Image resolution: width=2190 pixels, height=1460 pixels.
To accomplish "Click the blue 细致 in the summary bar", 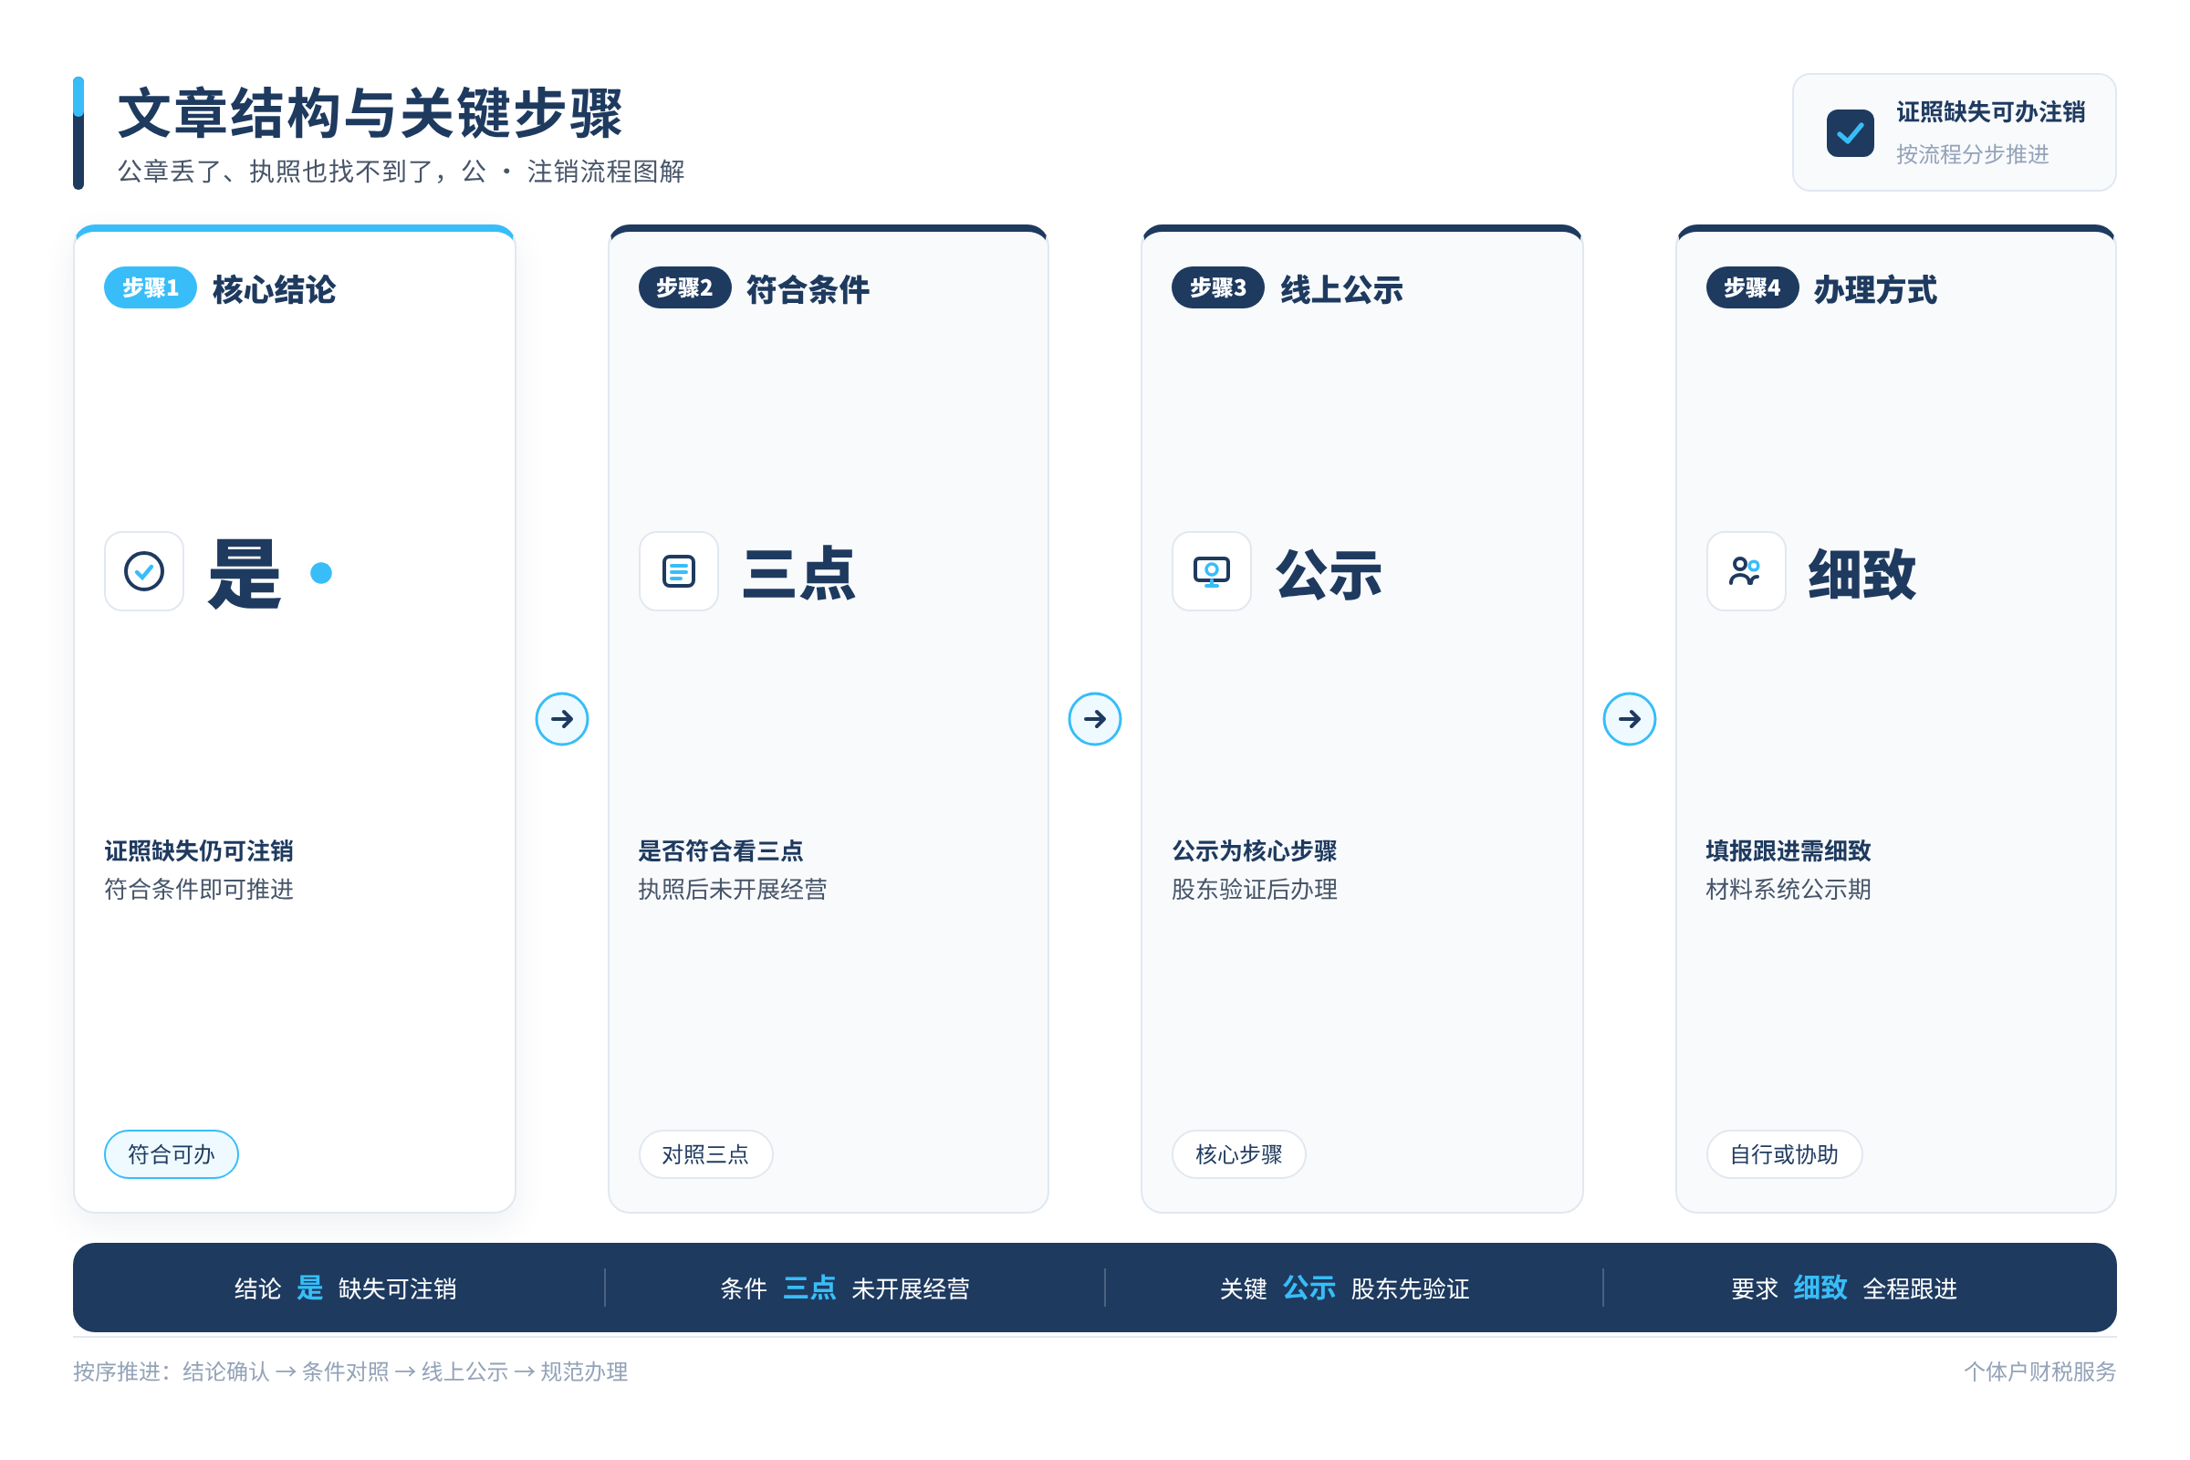I will [1821, 1288].
